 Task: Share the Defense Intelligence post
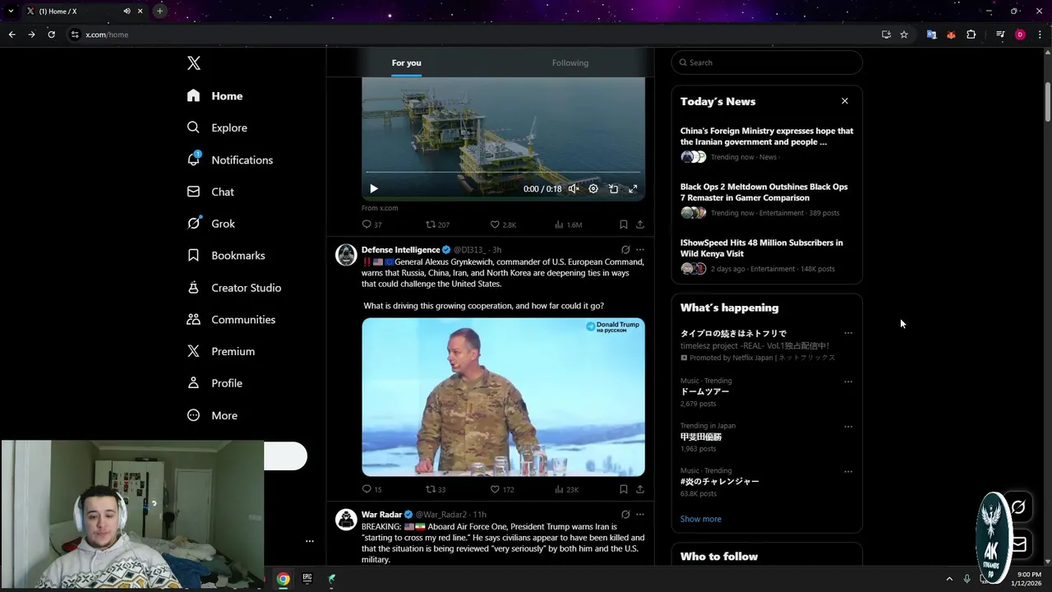(639, 489)
